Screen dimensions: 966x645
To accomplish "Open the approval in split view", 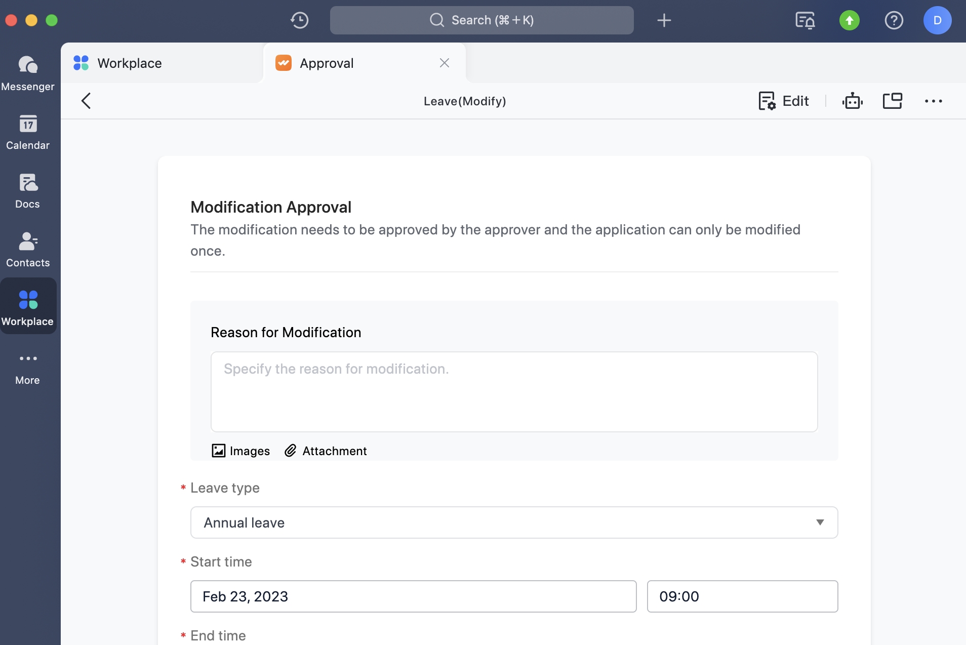I will click(893, 101).
